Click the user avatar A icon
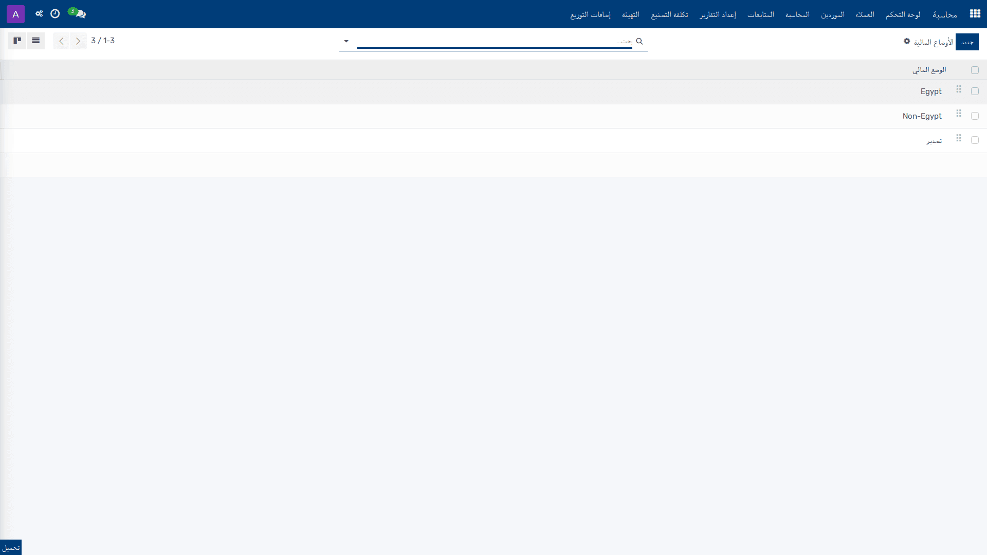Screen dimensions: 987x555 (x=15, y=14)
